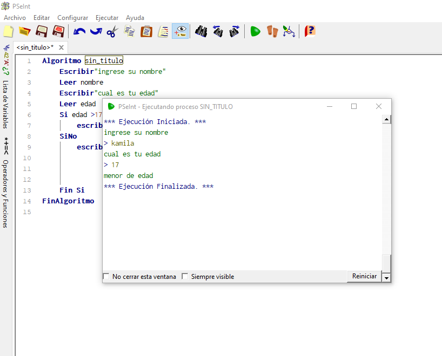Expand the Lista de Variables side panel
Image resolution: width=442 pixels, height=356 pixels.
pyautogui.click(x=5, y=105)
